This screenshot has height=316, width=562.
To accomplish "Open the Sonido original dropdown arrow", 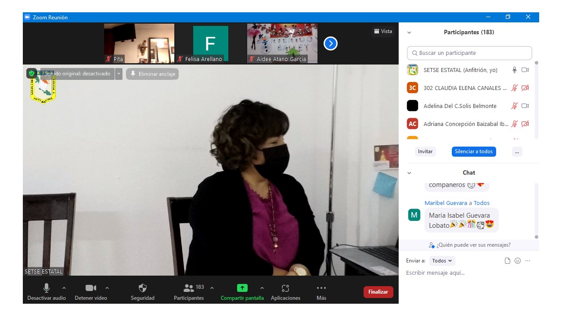I will [x=119, y=74].
